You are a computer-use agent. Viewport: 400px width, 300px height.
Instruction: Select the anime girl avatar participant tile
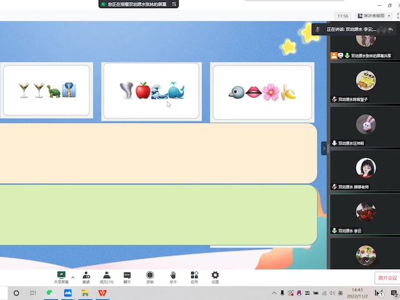(365, 171)
